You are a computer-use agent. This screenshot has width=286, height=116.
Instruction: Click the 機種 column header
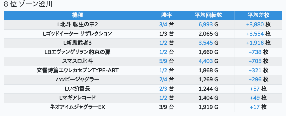click(77, 15)
